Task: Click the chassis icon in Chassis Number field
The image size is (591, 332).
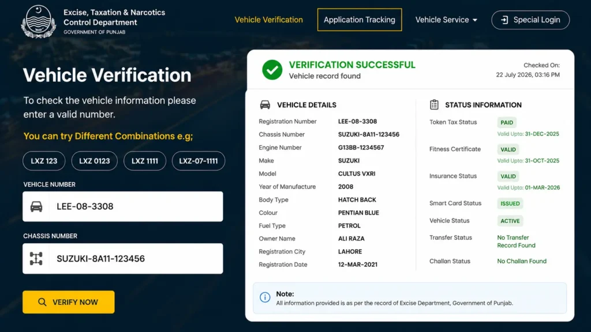Action: (x=36, y=259)
